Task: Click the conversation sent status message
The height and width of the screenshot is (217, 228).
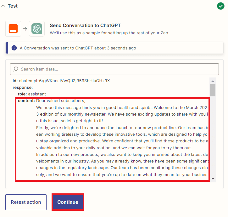Action: (x=78, y=48)
